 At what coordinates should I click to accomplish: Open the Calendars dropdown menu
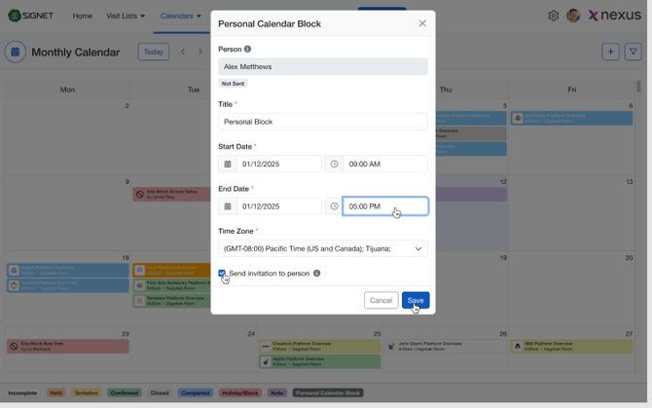[180, 16]
